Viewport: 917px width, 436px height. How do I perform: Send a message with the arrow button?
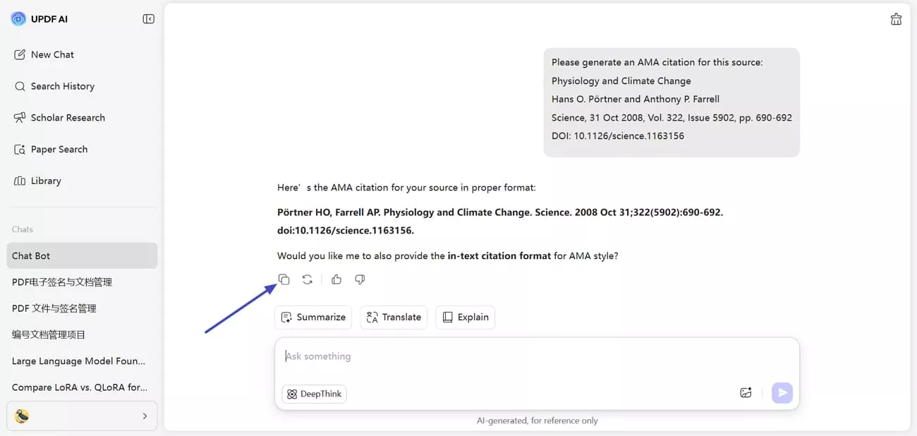[x=782, y=393]
